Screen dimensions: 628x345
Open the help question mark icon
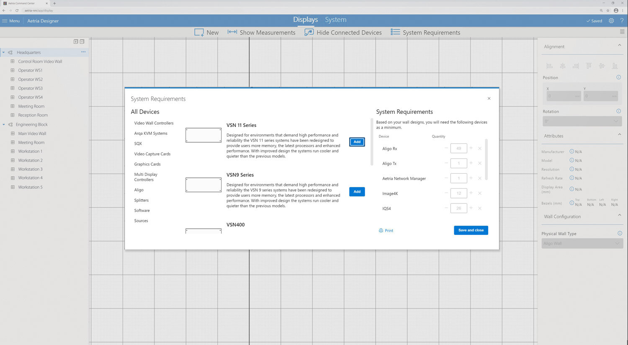coord(622,21)
